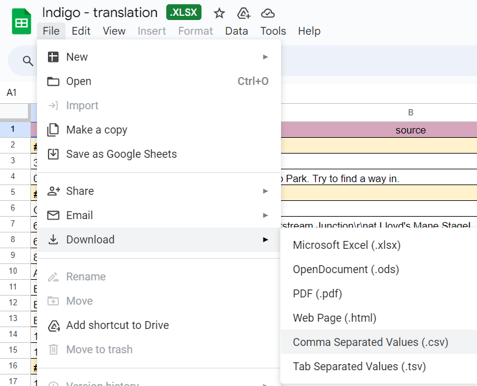Star the Indigo translation document

click(x=220, y=13)
